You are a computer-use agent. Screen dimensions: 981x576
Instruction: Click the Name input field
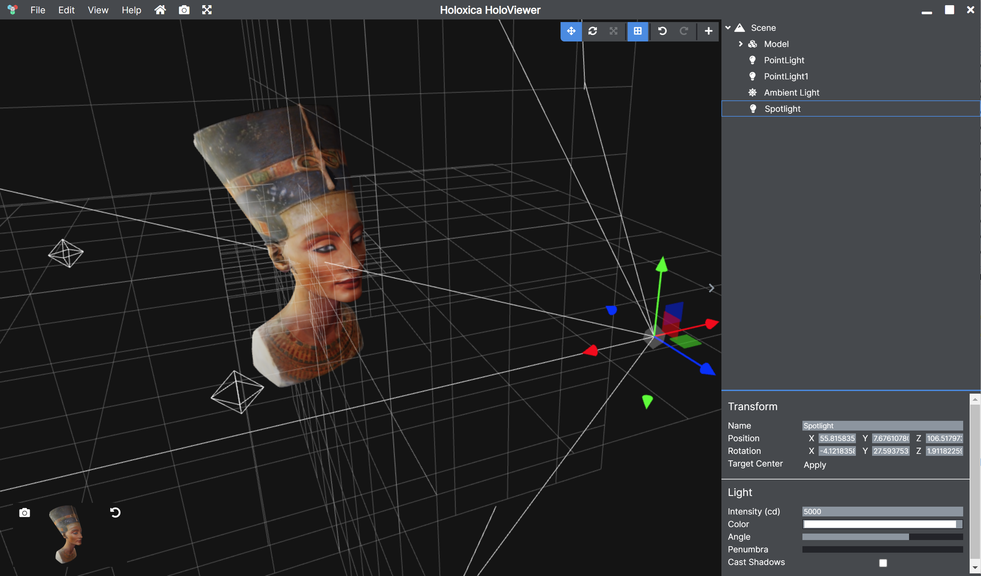pyautogui.click(x=882, y=426)
